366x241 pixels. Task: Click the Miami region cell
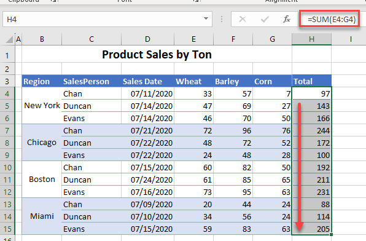click(42, 216)
